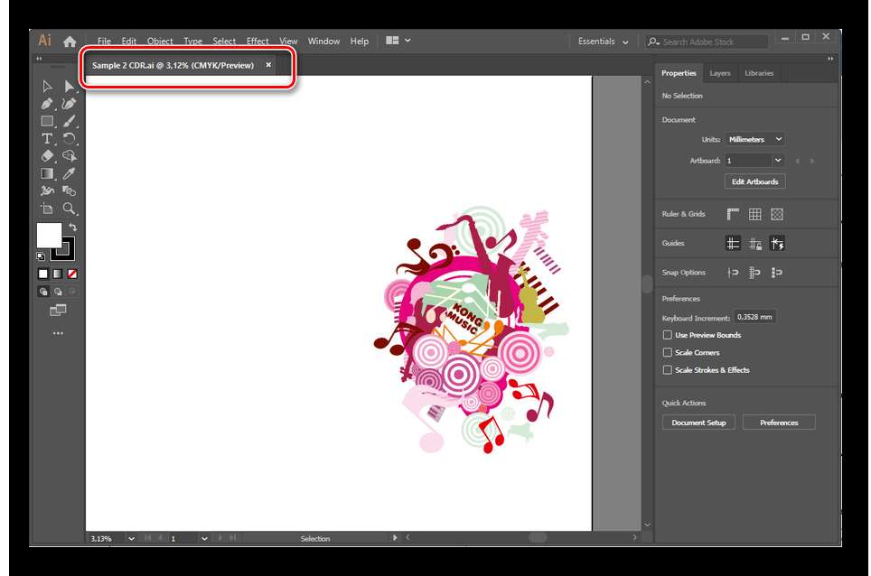The image size is (871, 576).
Task: Click the Home icon
Action: tap(70, 42)
